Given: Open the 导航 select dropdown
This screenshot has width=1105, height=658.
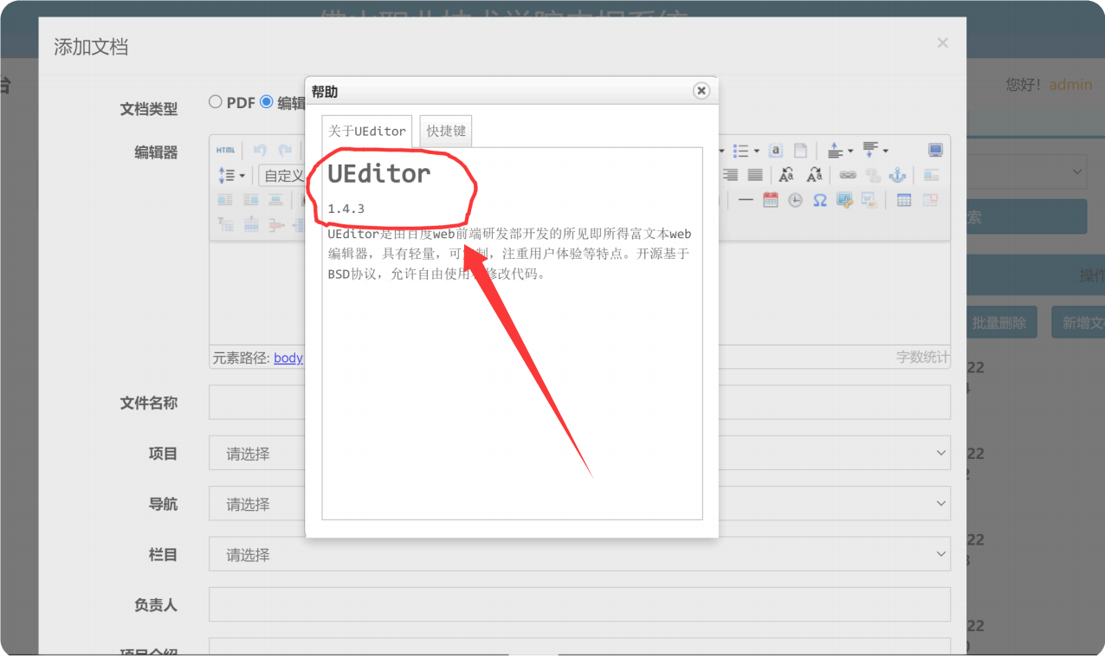Looking at the screenshot, I should (x=579, y=504).
